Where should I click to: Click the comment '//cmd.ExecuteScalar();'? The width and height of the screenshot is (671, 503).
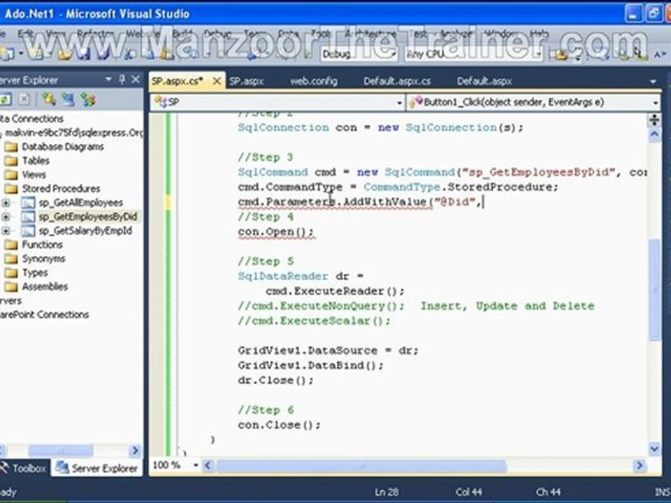click(314, 321)
